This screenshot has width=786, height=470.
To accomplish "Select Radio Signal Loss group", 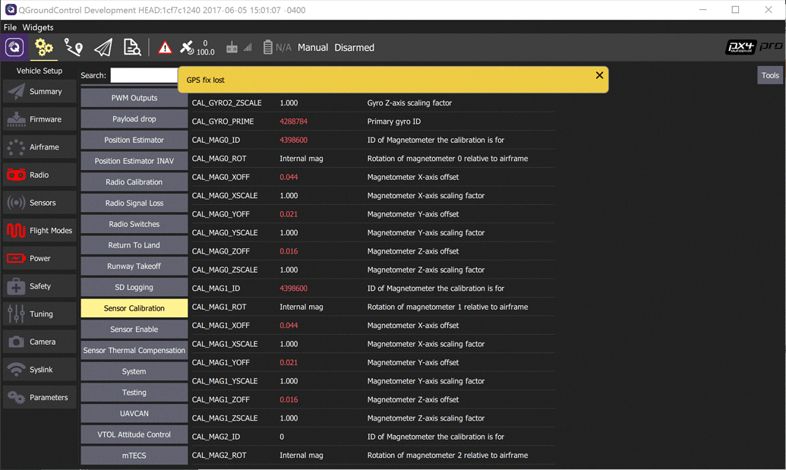I will click(x=134, y=203).
